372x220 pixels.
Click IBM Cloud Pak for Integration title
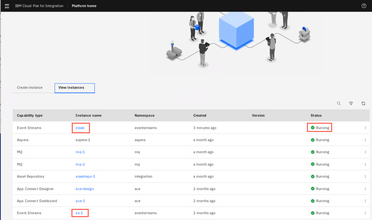(39, 6)
